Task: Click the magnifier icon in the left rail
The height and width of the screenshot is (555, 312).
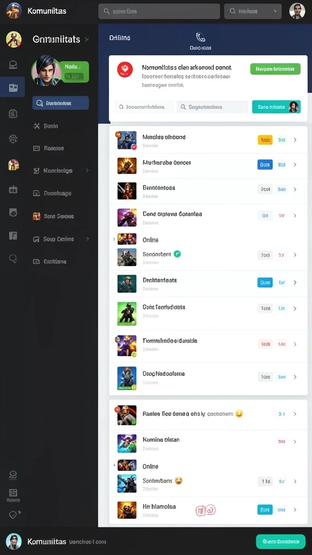Action: tap(13, 259)
